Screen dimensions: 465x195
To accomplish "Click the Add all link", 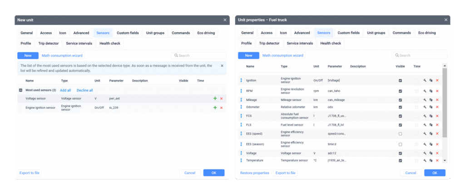I will click(x=65, y=90).
